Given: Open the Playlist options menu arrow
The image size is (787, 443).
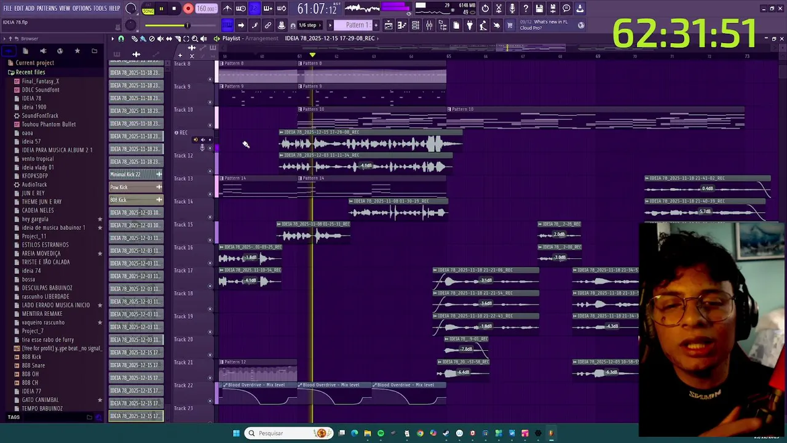Looking at the screenshot, I should pyautogui.click(x=113, y=39).
